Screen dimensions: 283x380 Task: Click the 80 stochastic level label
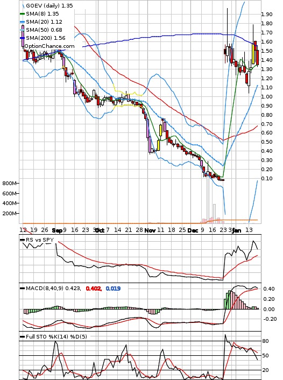tap(266, 341)
